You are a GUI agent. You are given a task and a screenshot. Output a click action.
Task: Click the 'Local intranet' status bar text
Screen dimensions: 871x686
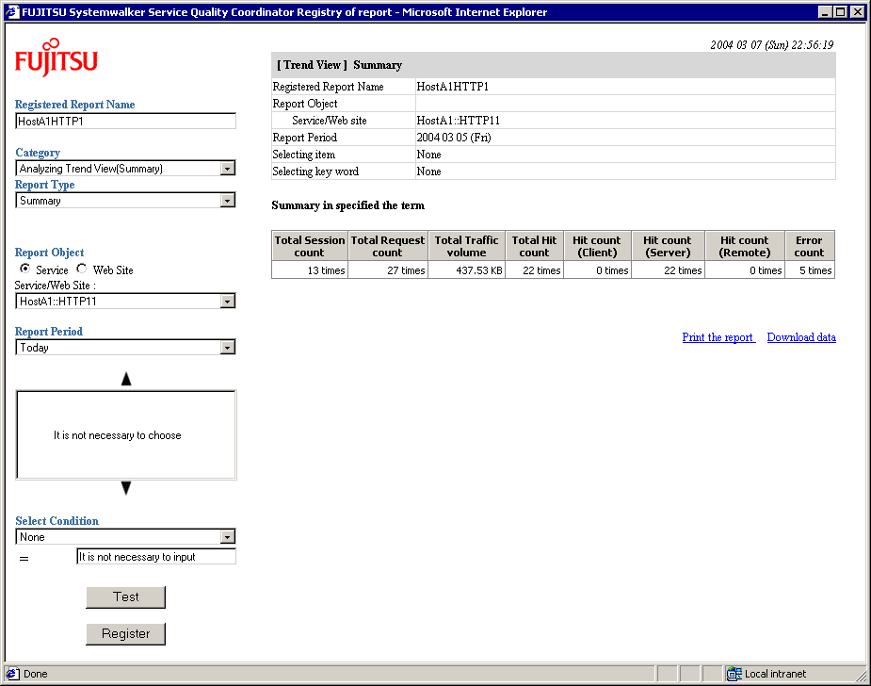pyautogui.click(x=775, y=674)
